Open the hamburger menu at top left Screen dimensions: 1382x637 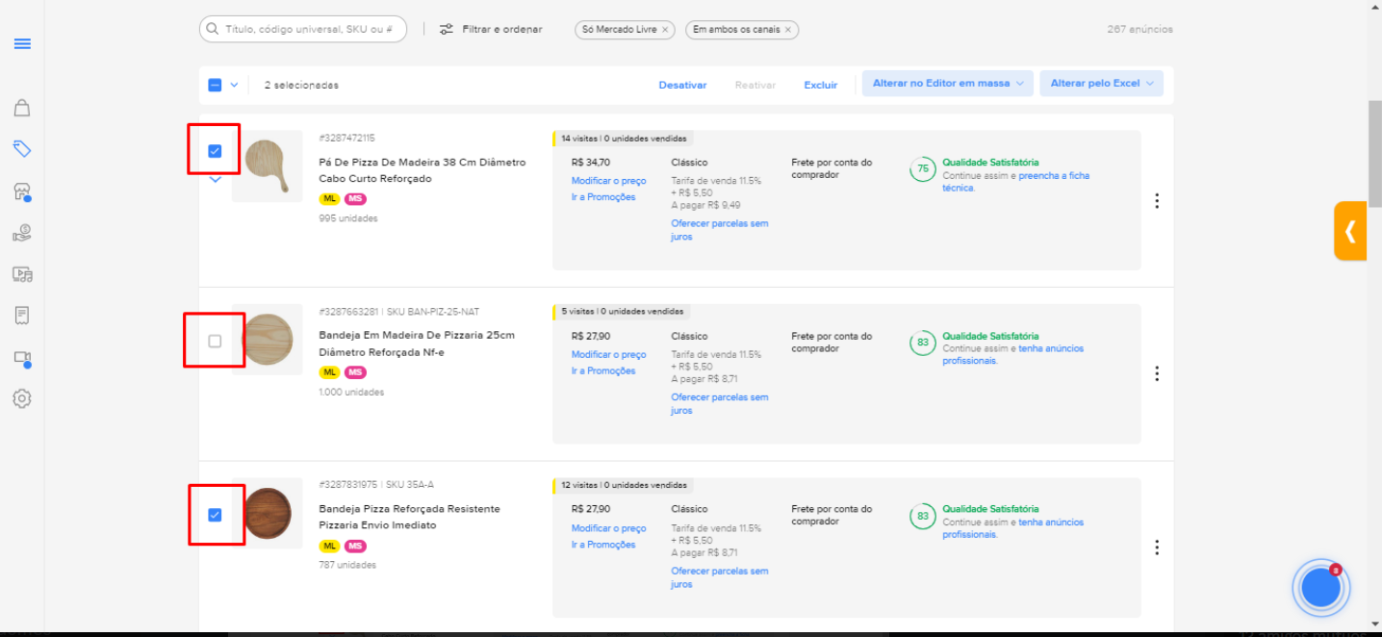point(22,43)
